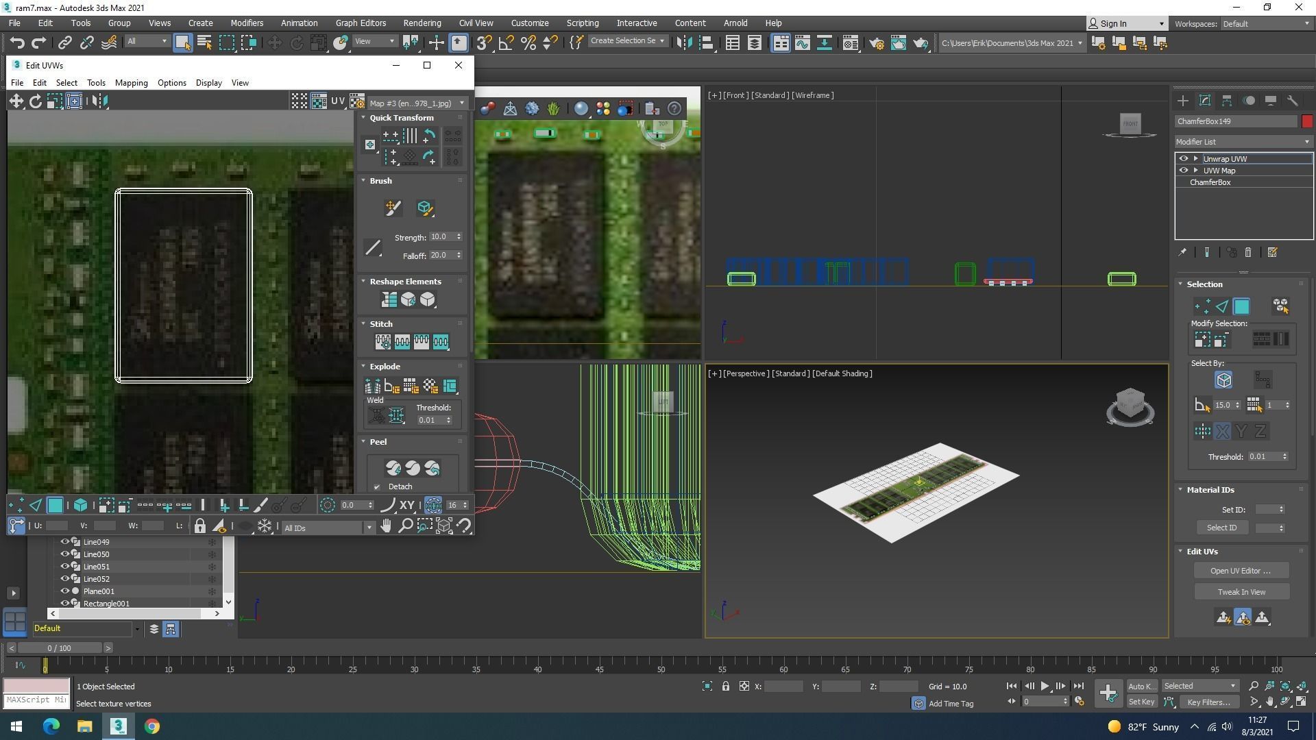
Task: Collapse the Brush rollout
Action: pos(364,181)
